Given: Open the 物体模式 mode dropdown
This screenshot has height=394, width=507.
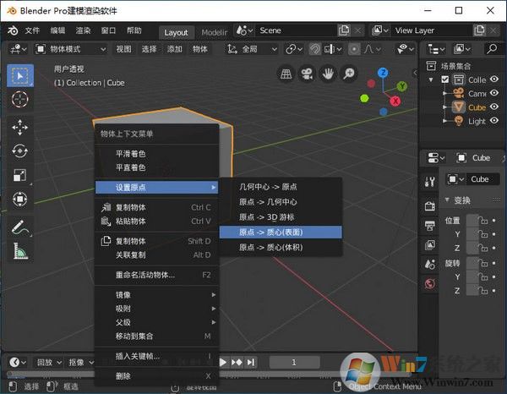Looking at the screenshot, I should click(x=71, y=49).
